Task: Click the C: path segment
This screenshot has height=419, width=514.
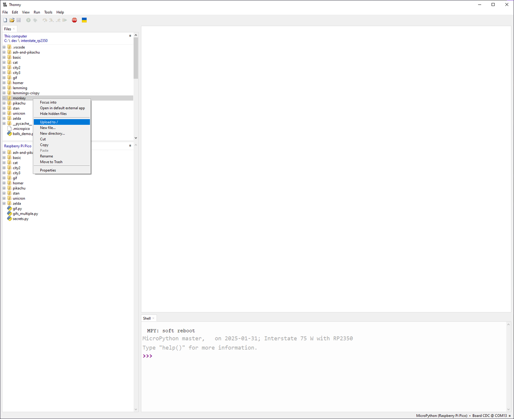Action: pos(6,41)
